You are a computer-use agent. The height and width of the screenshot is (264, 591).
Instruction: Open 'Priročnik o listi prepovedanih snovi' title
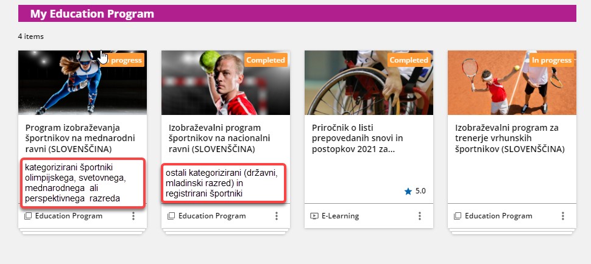pos(357,139)
